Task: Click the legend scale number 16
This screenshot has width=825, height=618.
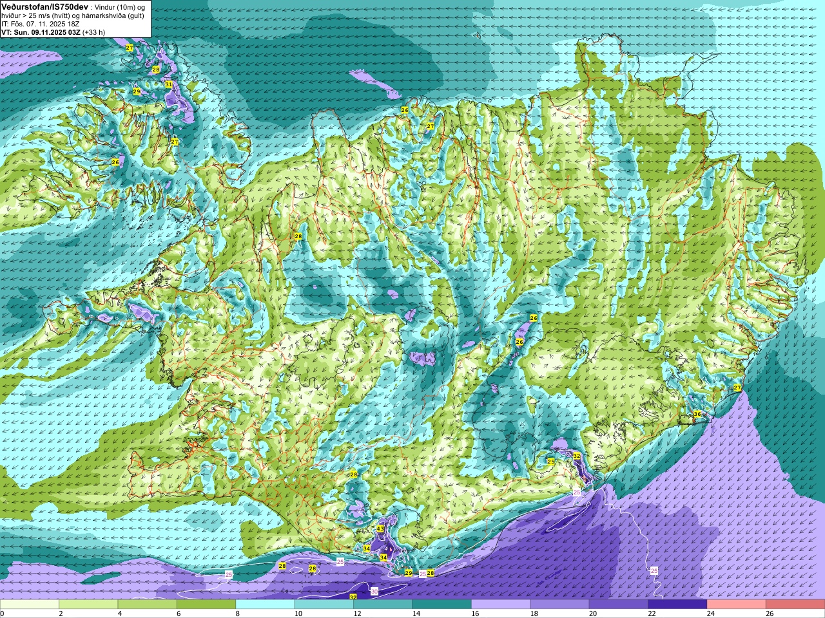Action: (475, 613)
